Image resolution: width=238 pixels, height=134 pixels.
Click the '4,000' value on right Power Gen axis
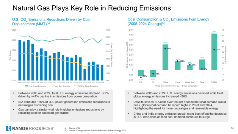point(108,30)
